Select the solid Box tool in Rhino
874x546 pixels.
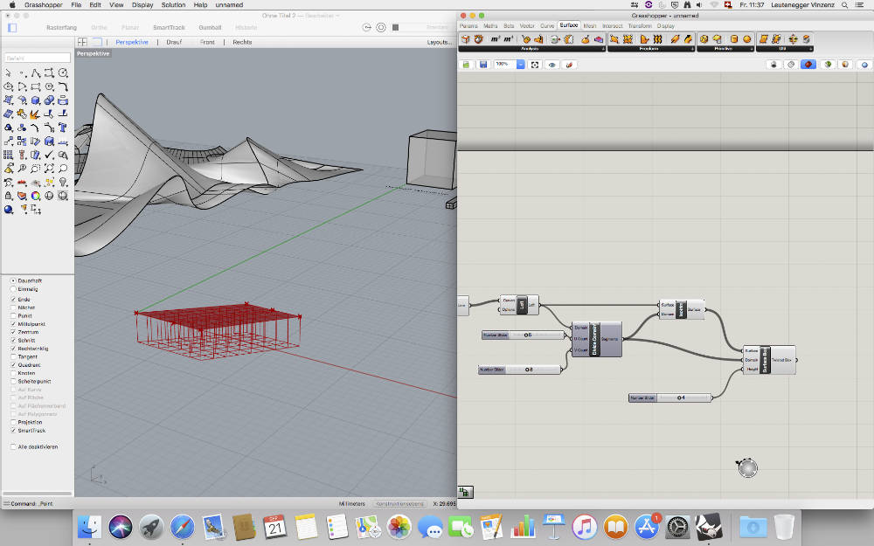click(36, 100)
